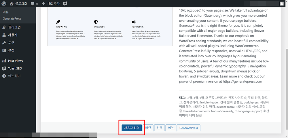Image resolution: width=288 pixels, height=138 pixels.
Task: Click the Users person icon in sidebar
Action: (4, 35)
